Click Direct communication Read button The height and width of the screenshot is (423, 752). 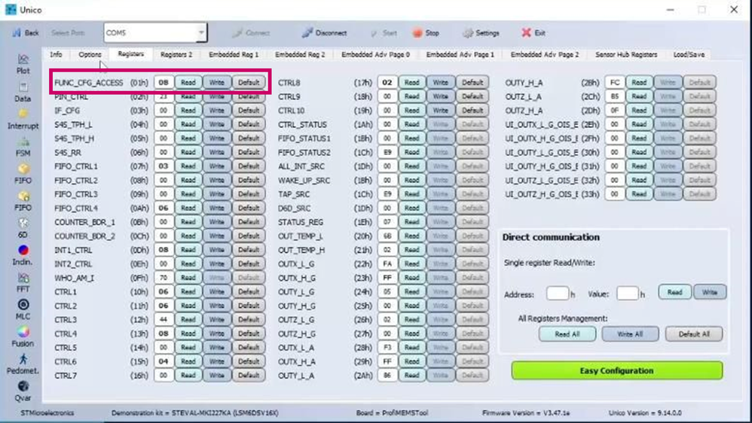click(x=674, y=292)
